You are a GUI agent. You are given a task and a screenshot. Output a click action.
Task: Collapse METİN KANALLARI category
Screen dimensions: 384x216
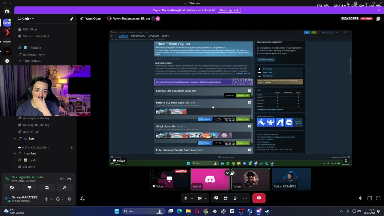[33, 148]
